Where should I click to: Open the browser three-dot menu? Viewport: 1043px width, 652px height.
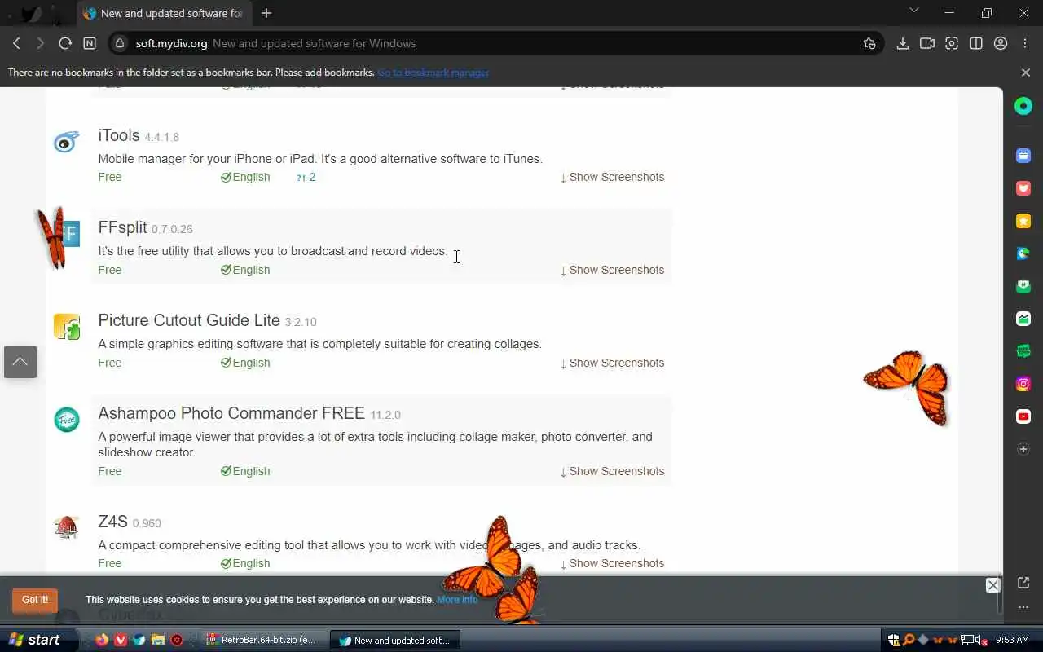tap(1026, 43)
